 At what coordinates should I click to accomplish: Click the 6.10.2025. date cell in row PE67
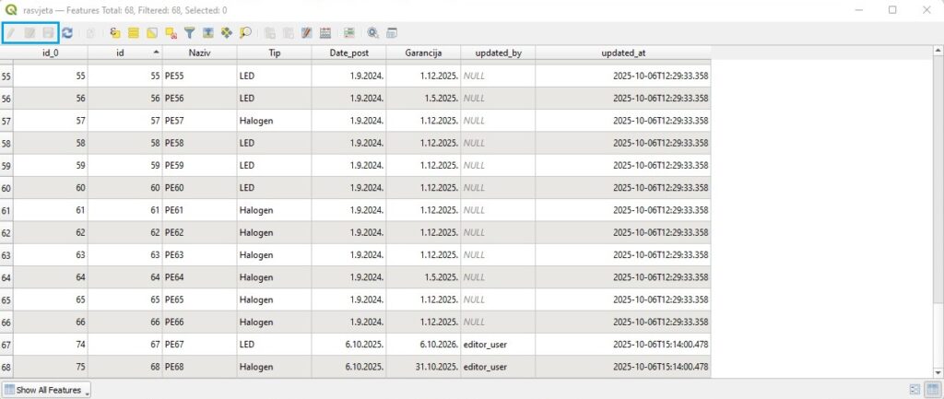coord(349,345)
